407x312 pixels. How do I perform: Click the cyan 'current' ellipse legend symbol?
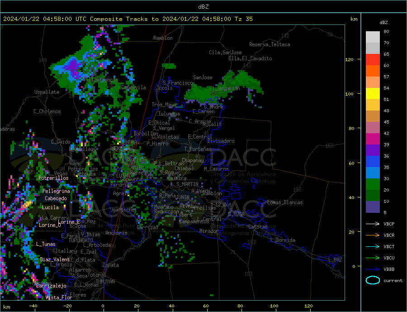[373, 280]
